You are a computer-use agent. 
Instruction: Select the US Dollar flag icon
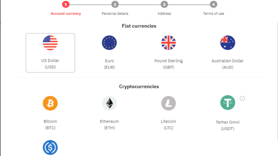coord(50,42)
